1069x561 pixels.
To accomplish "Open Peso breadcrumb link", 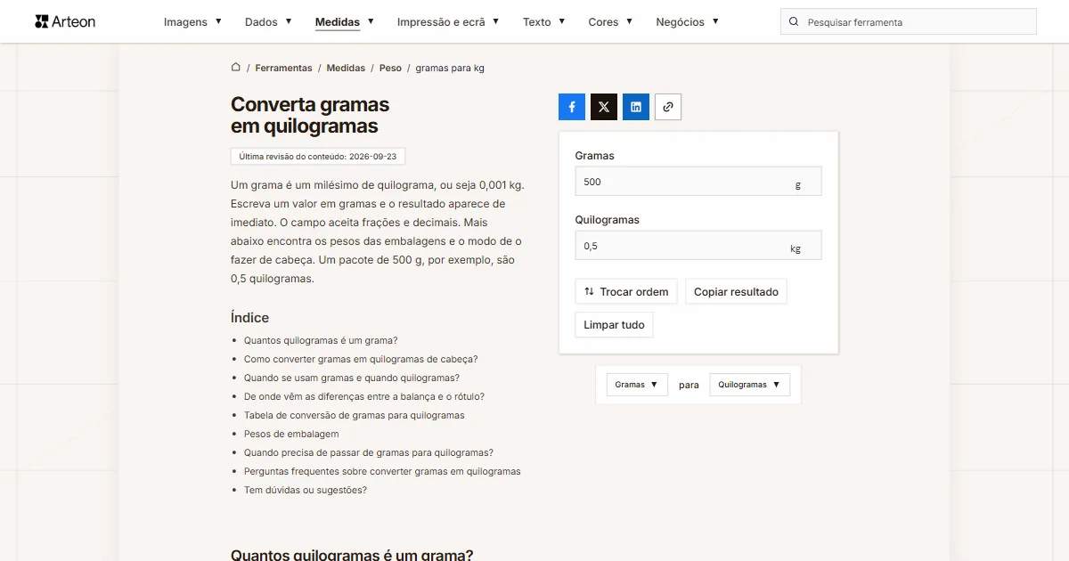I will (390, 68).
